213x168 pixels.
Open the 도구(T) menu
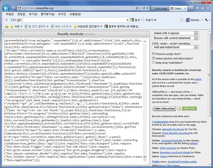[x=62, y=14]
